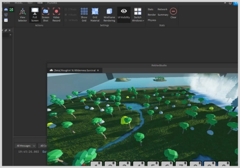
Task: Take a Screen Shot
Action: 45,15
